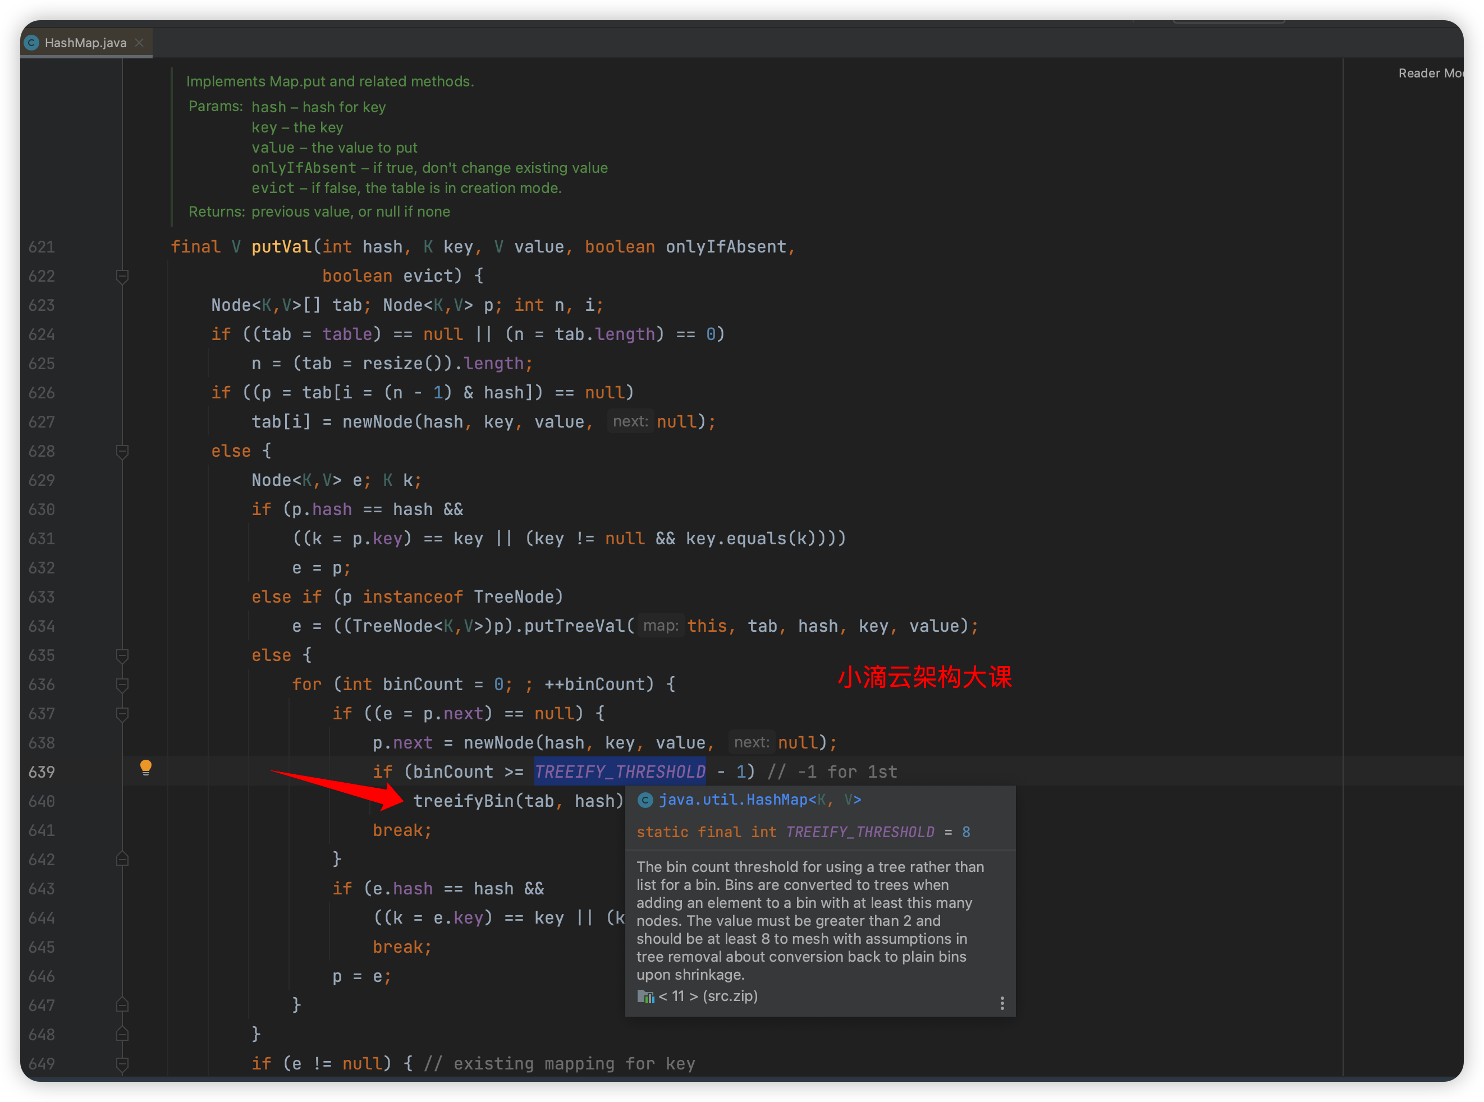Collapse the if block at line 649
The height and width of the screenshot is (1102, 1484).
coord(122,1063)
